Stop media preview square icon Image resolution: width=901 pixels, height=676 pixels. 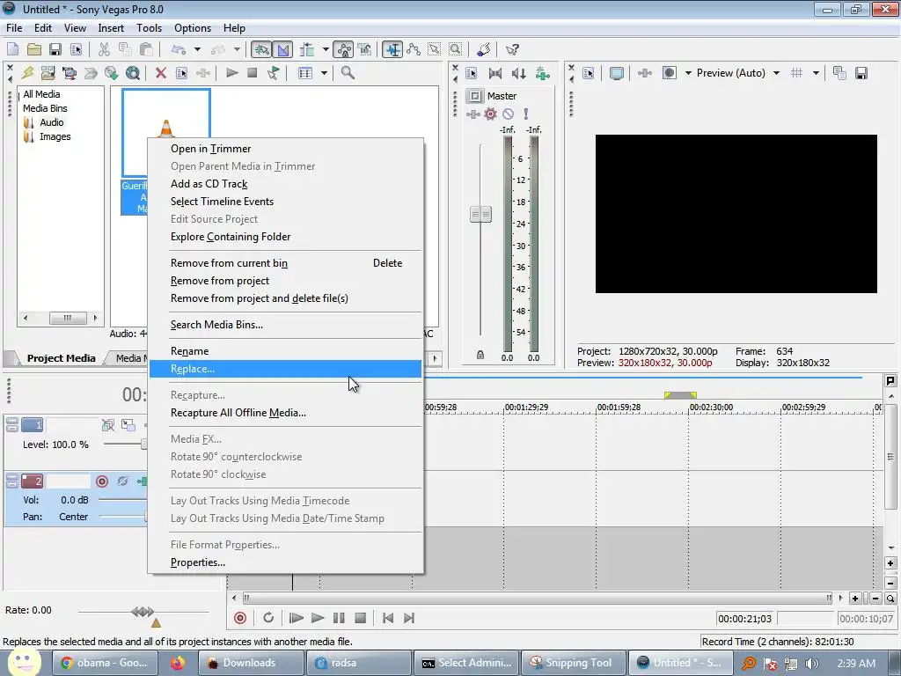click(x=253, y=73)
